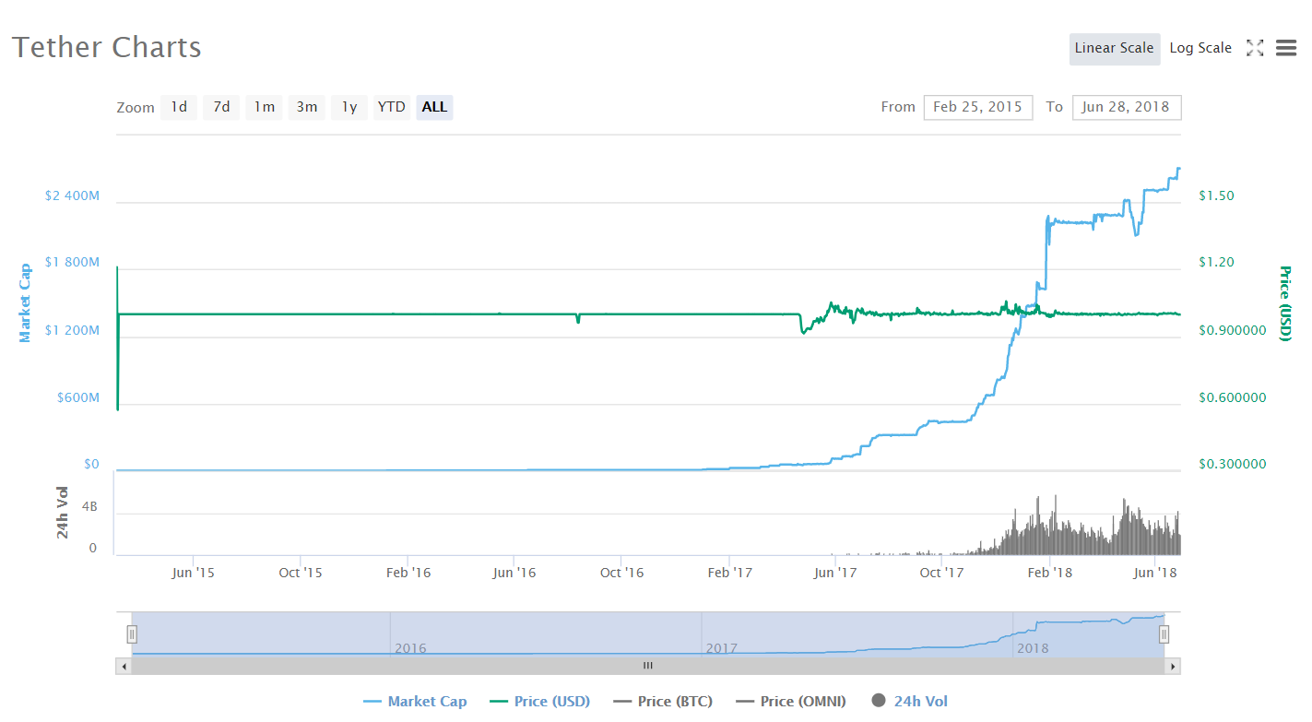Screen dimensions: 1312x722
Task: Switch chart to Log Scale
Action: coord(1200,48)
